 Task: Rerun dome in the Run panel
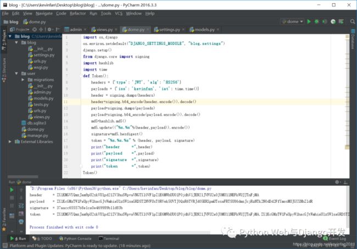tap(12, 190)
